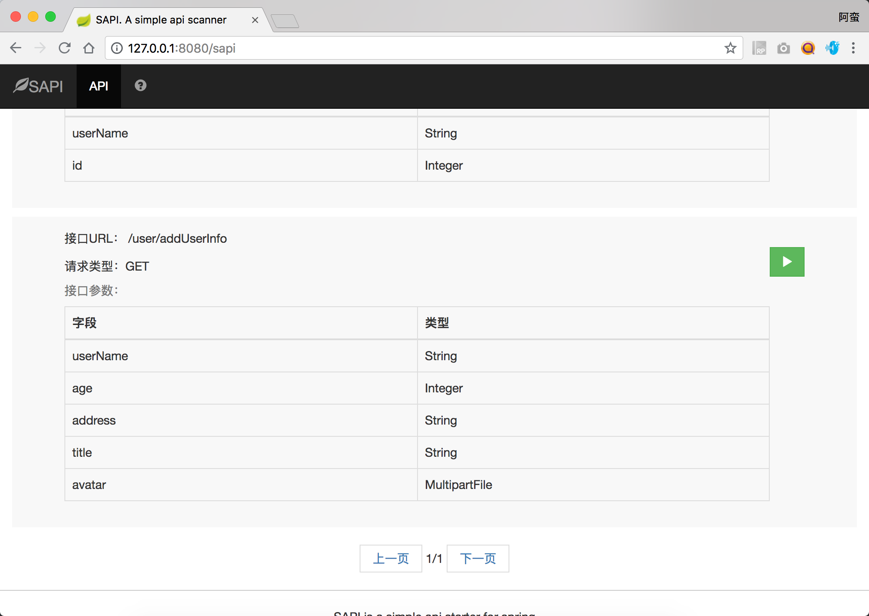Click the 字段 column header
Viewport: 869px width, 616px height.
pos(241,323)
